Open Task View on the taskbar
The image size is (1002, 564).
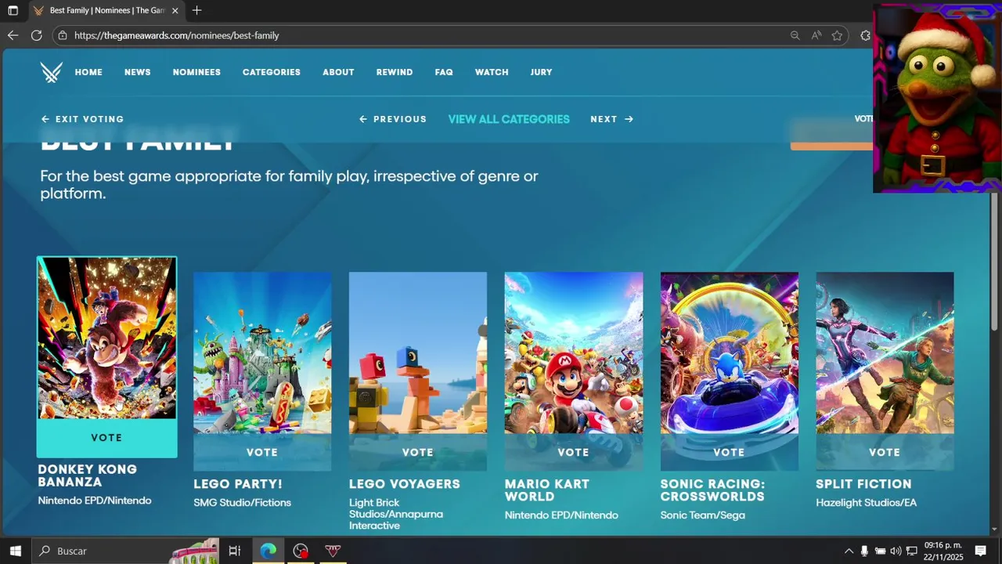click(x=234, y=551)
